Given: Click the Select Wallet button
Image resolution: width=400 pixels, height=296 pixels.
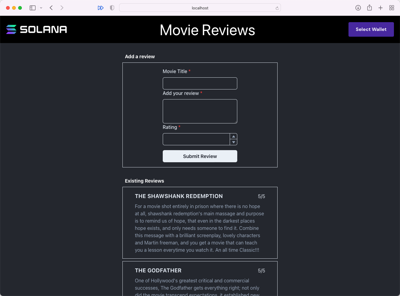Looking at the screenshot, I should [371, 29].
